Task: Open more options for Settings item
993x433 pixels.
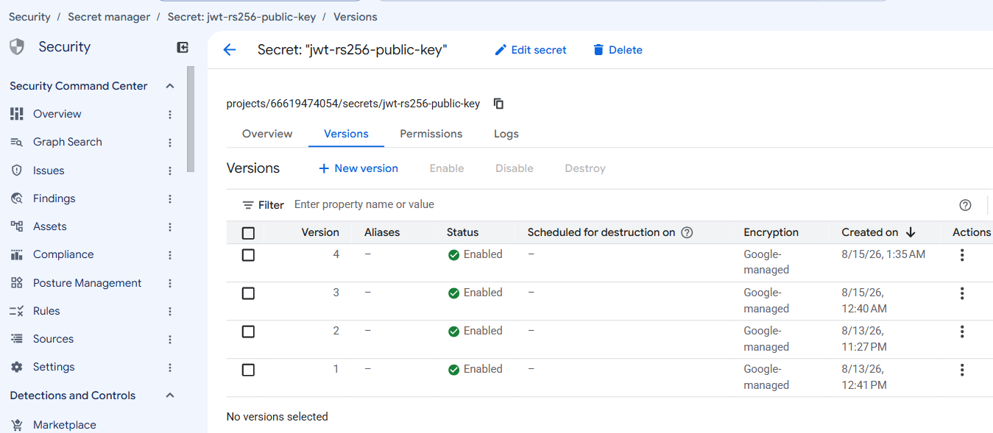Action: [x=170, y=368]
